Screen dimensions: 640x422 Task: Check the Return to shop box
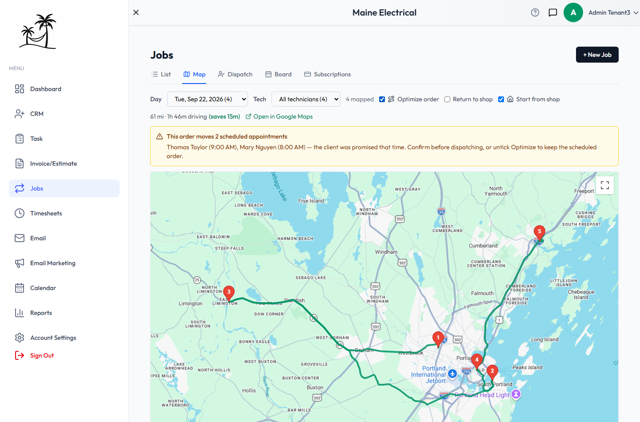click(x=448, y=99)
